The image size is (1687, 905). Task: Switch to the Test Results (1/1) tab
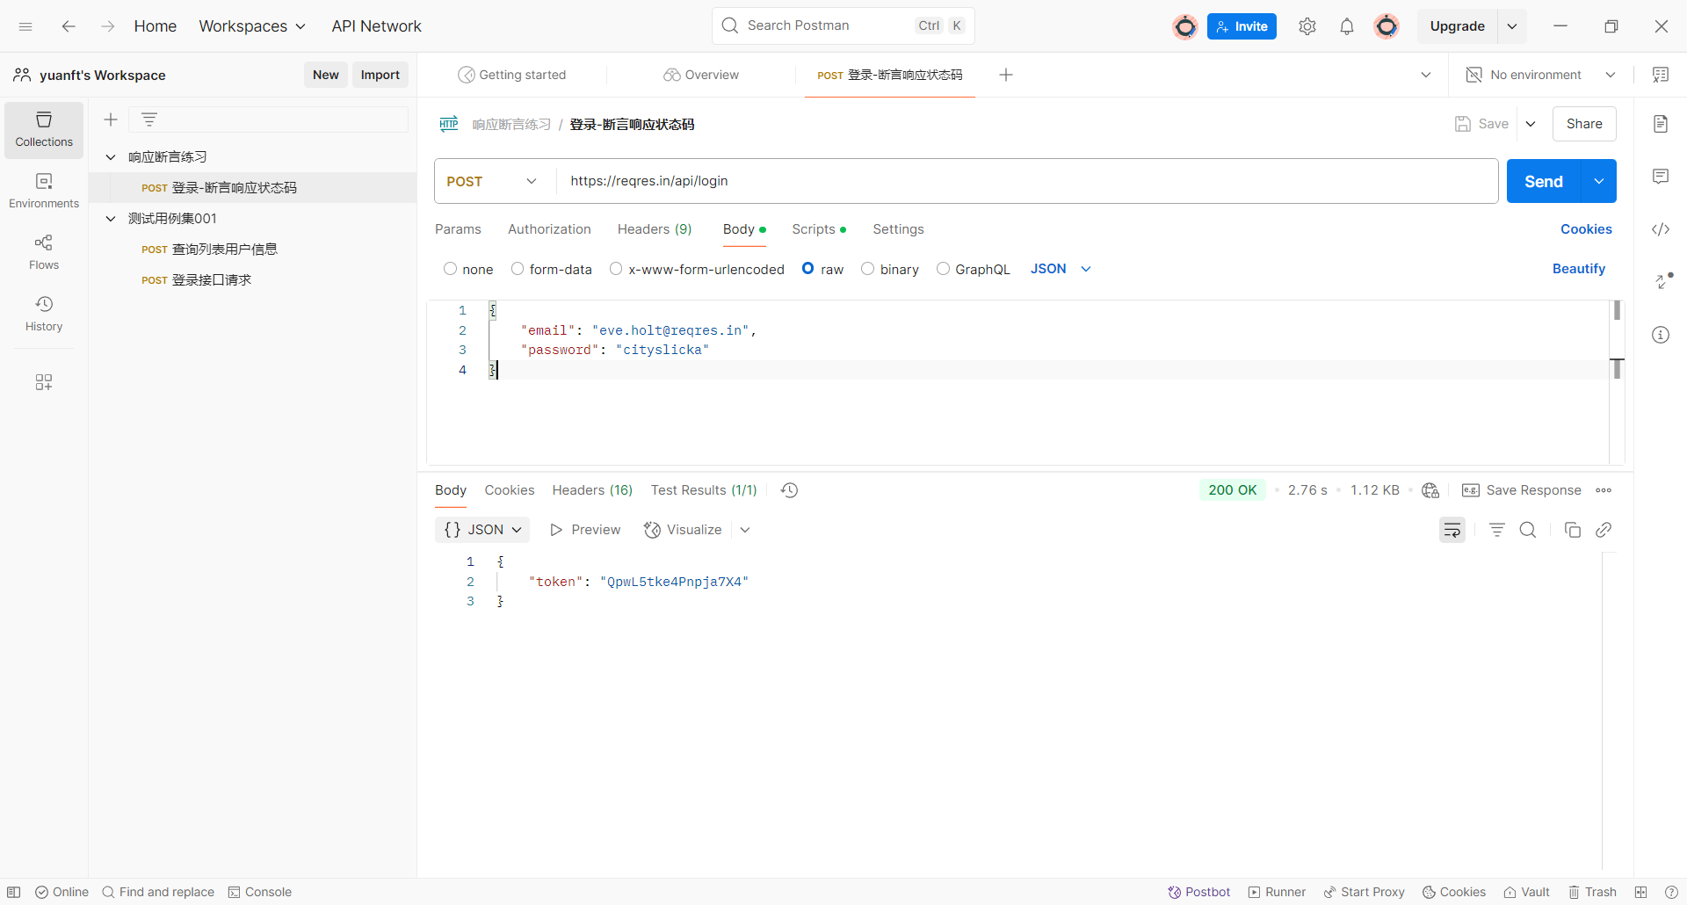704,490
